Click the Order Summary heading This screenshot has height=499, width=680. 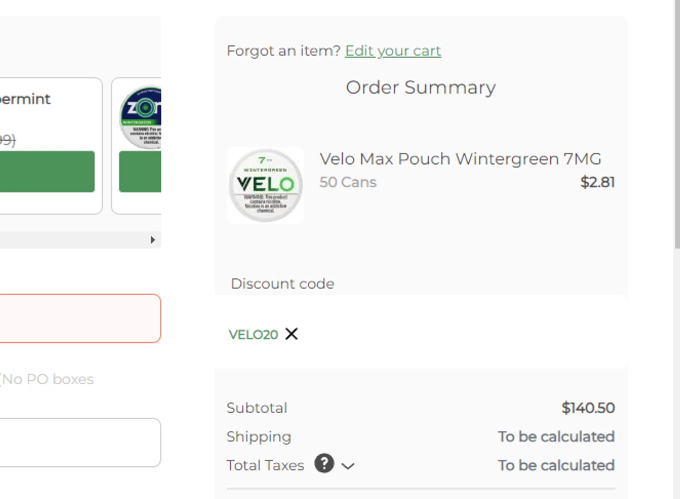tap(420, 88)
